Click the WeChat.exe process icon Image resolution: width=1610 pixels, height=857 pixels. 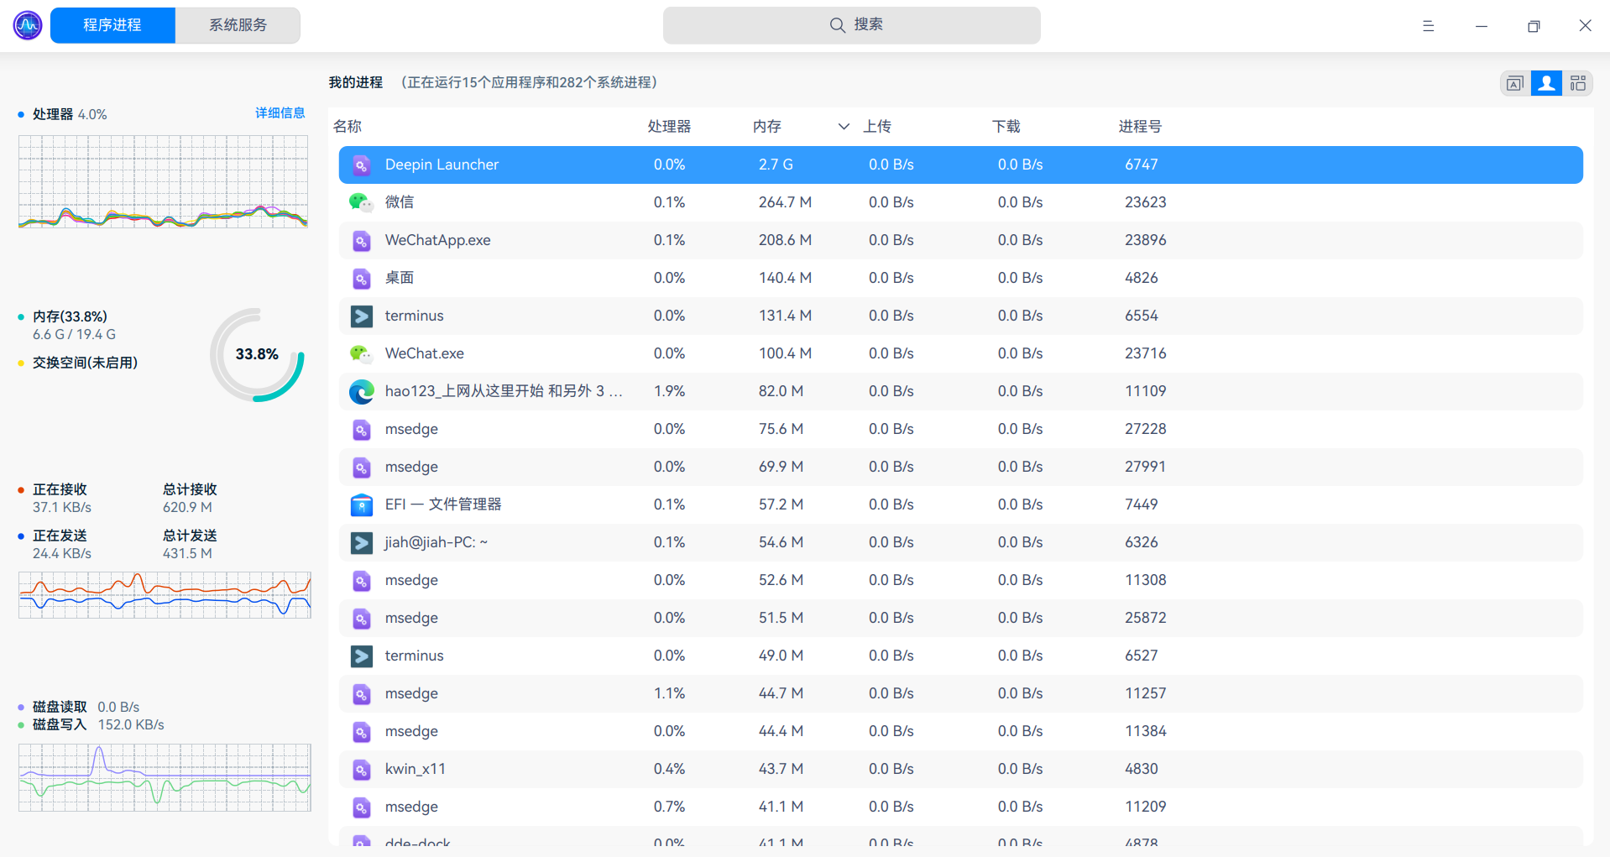pyautogui.click(x=361, y=353)
